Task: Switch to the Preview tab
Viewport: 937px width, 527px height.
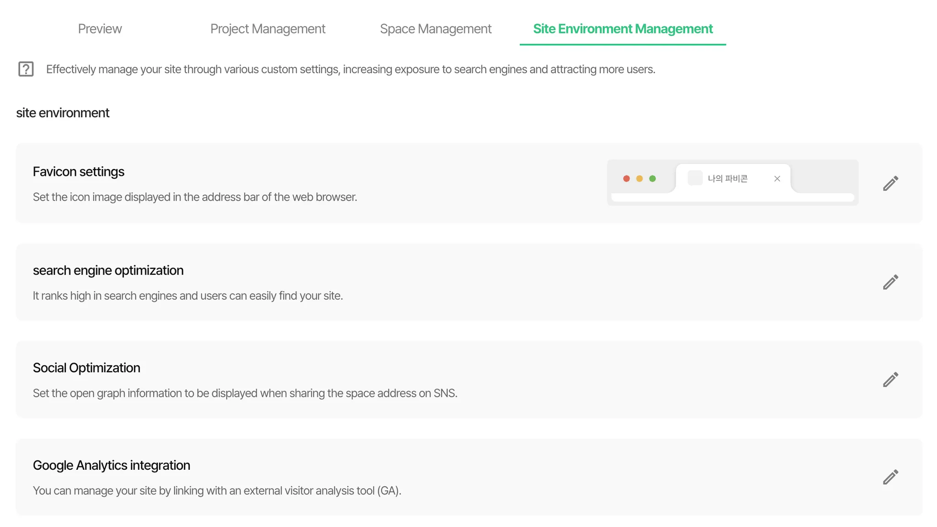Action: coord(100,29)
